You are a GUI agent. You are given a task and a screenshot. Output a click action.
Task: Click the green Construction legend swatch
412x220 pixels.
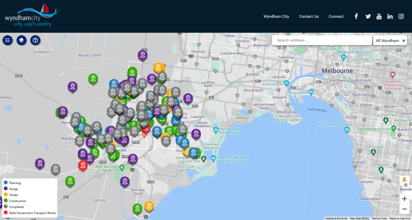[x=6, y=201]
